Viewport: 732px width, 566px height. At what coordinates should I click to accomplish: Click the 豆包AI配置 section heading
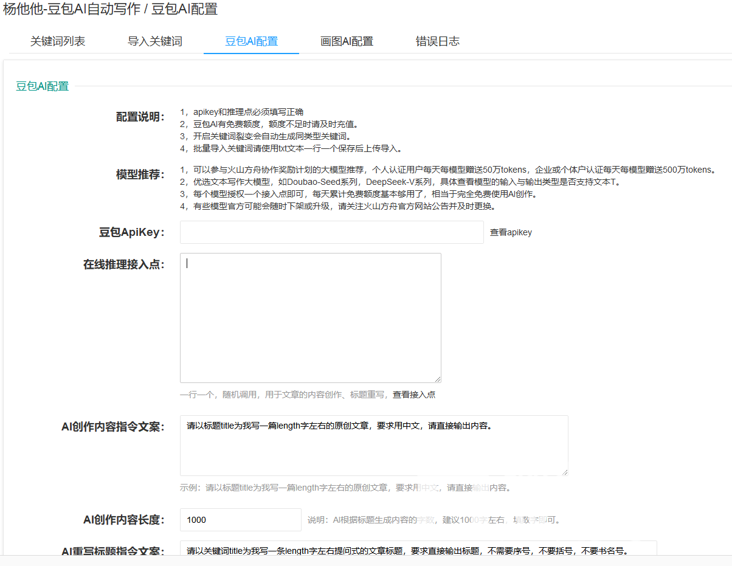pyautogui.click(x=42, y=86)
